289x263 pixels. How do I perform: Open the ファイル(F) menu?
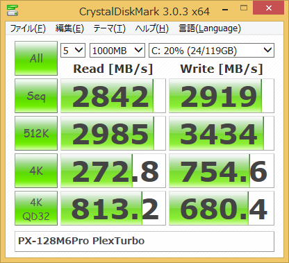tap(28, 28)
